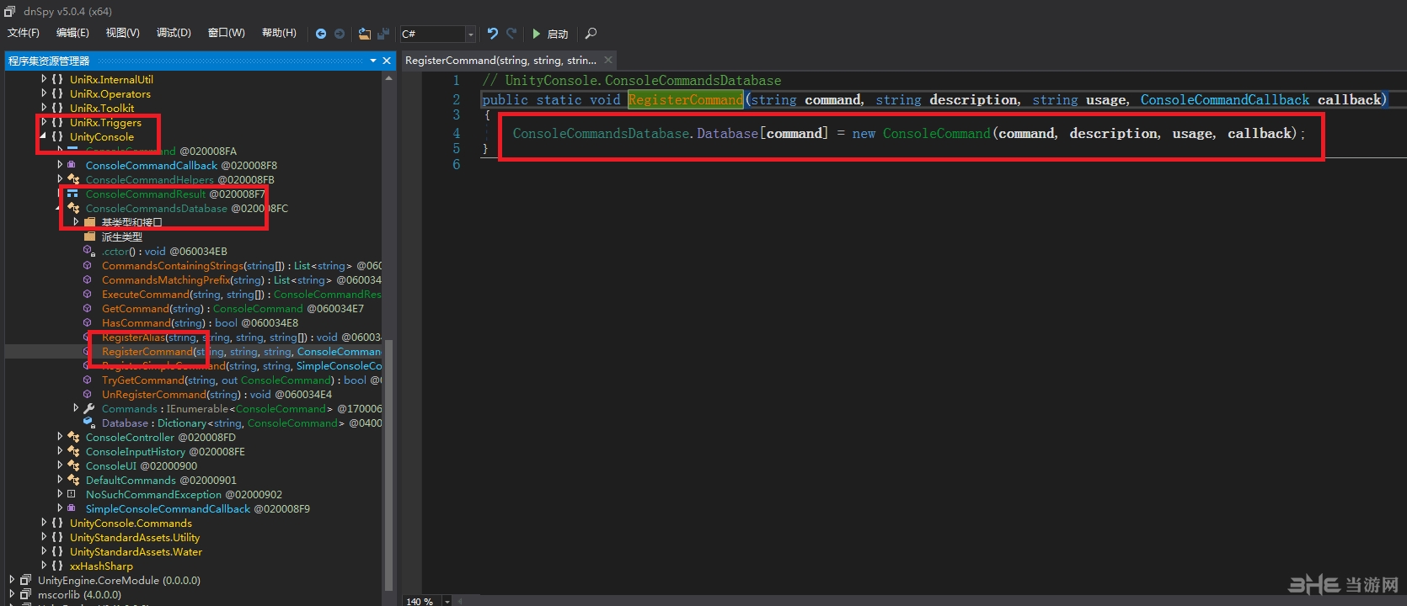The width and height of the screenshot is (1407, 606).
Task: Select xxHashSharp namespace in tree
Action: pyautogui.click(x=101, y=566)
